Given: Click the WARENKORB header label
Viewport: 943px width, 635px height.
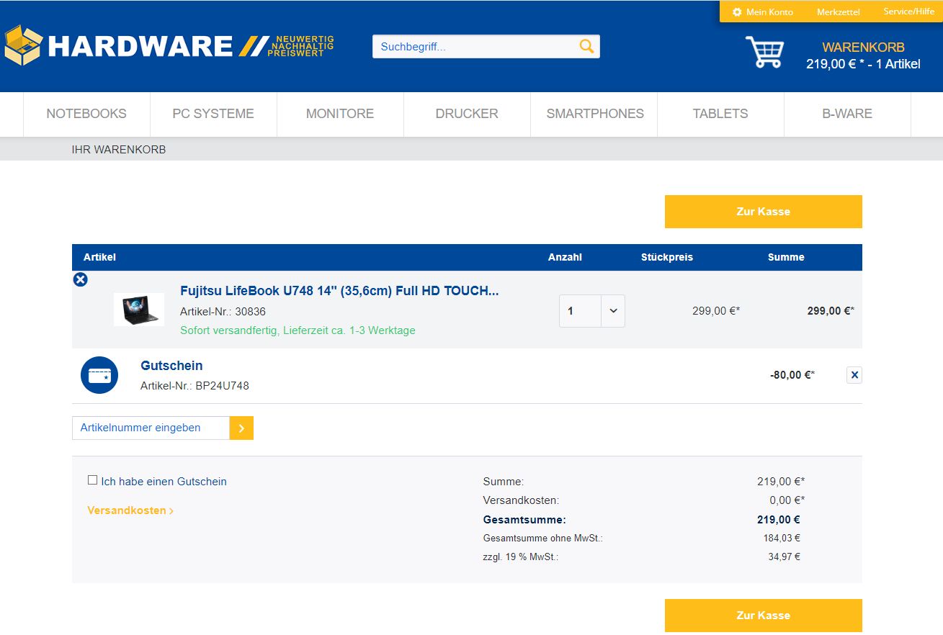Looking at the screenshot, I should click(863, 48).
